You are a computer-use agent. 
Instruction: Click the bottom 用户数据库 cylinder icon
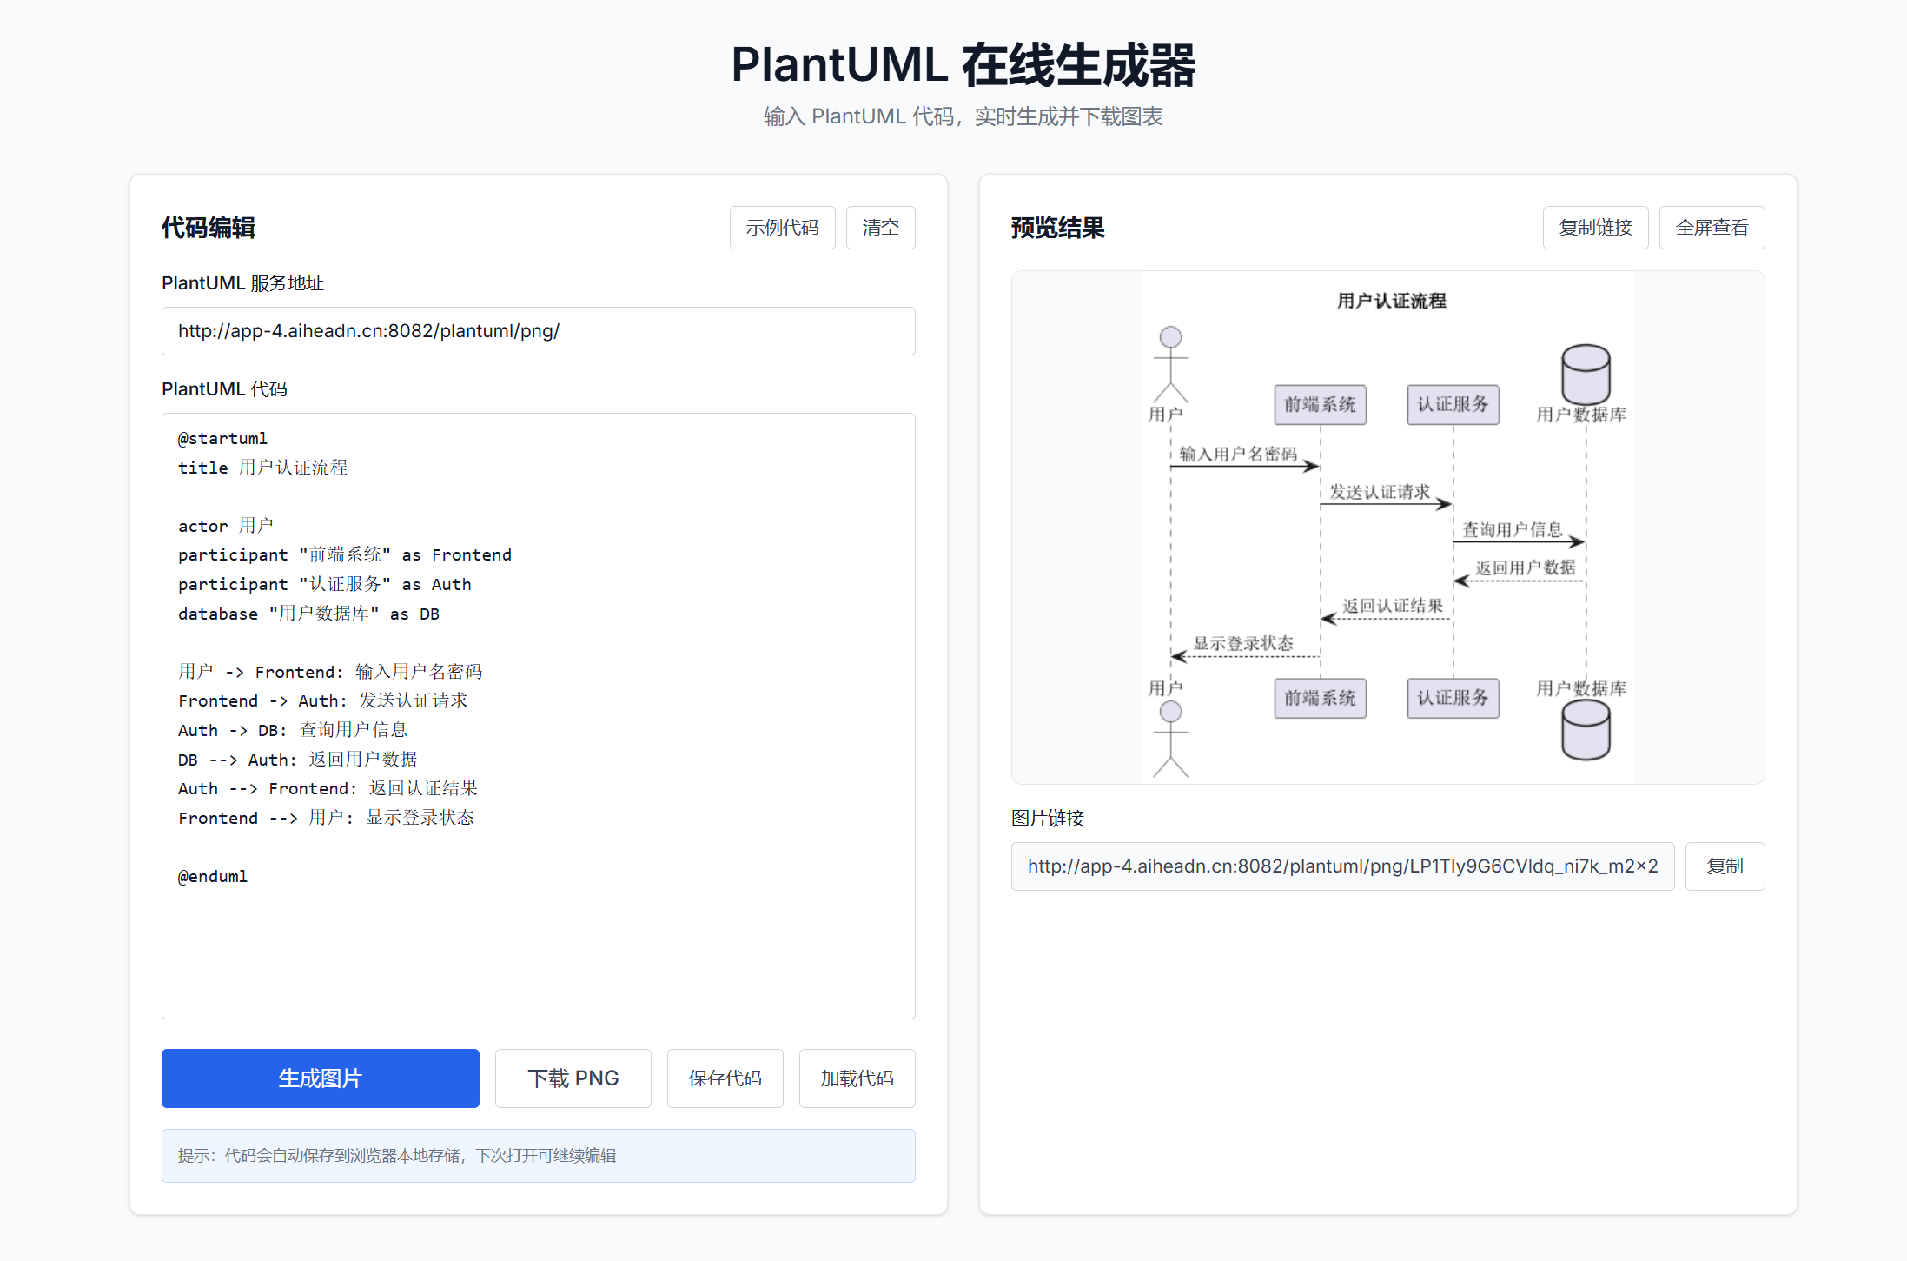[1586, 730]
